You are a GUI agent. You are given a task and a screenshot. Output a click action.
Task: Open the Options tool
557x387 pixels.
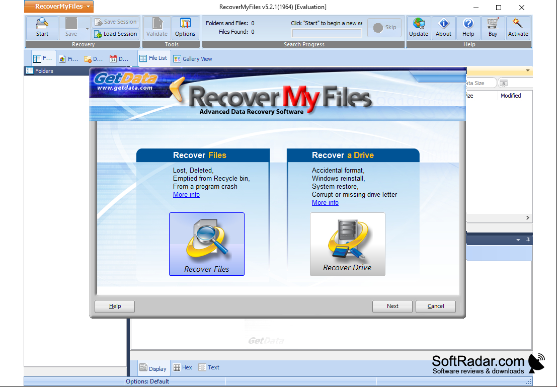pos(185,27)
